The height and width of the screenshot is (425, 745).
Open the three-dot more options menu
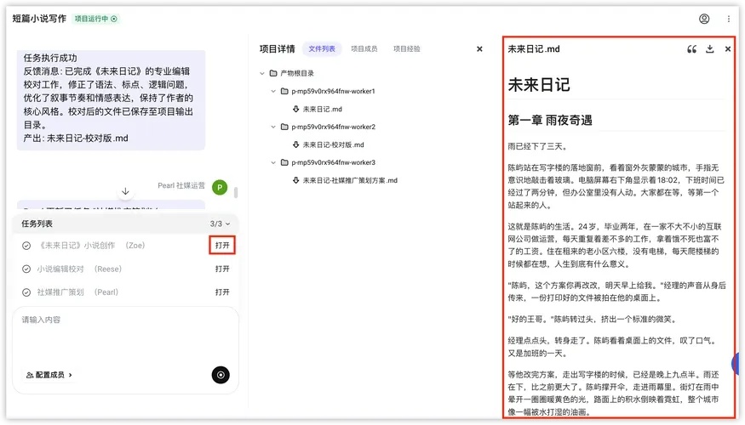728,19
